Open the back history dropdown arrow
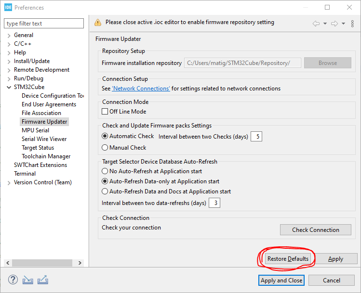361x293 pixels. coord(325,23)
